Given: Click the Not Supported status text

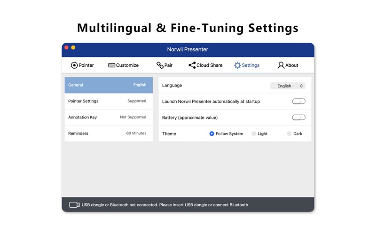Looking at the screenshot, I should (133, 117).
